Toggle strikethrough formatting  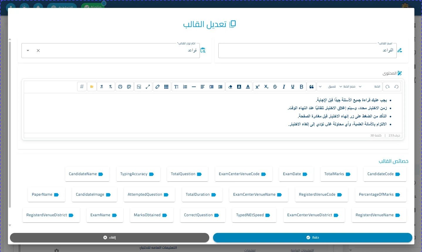[275, 87]
